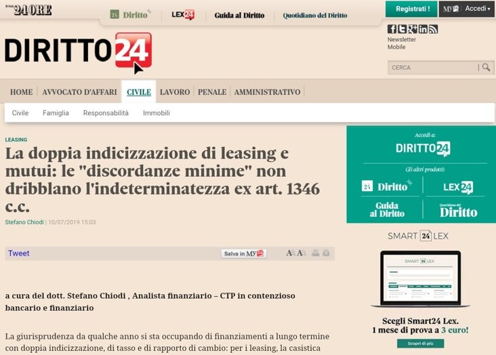Click the date 10/07/2019 15:03
This screenshot has height=355, width=496.
coord(72,222)
